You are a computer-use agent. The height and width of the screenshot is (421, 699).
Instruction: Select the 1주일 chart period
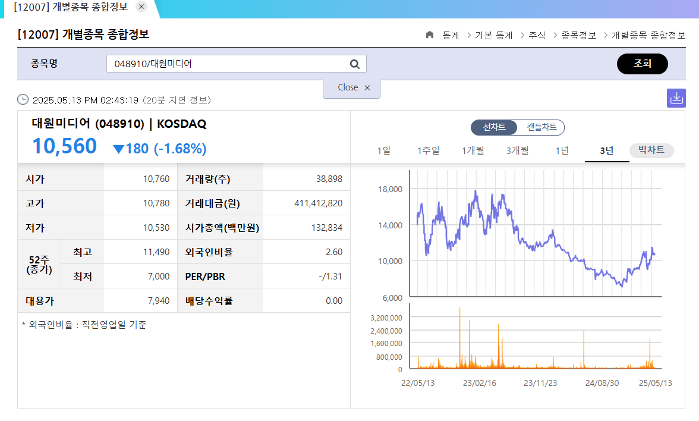click(x=427, y=150)
